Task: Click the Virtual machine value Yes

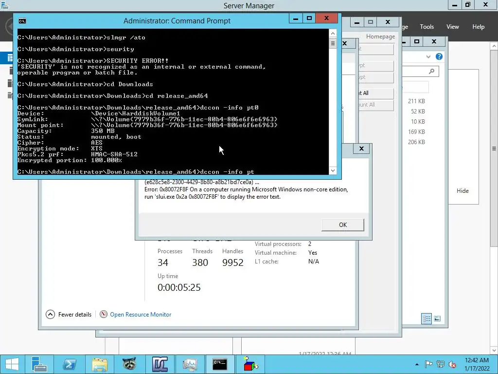Action: point(313,253)
